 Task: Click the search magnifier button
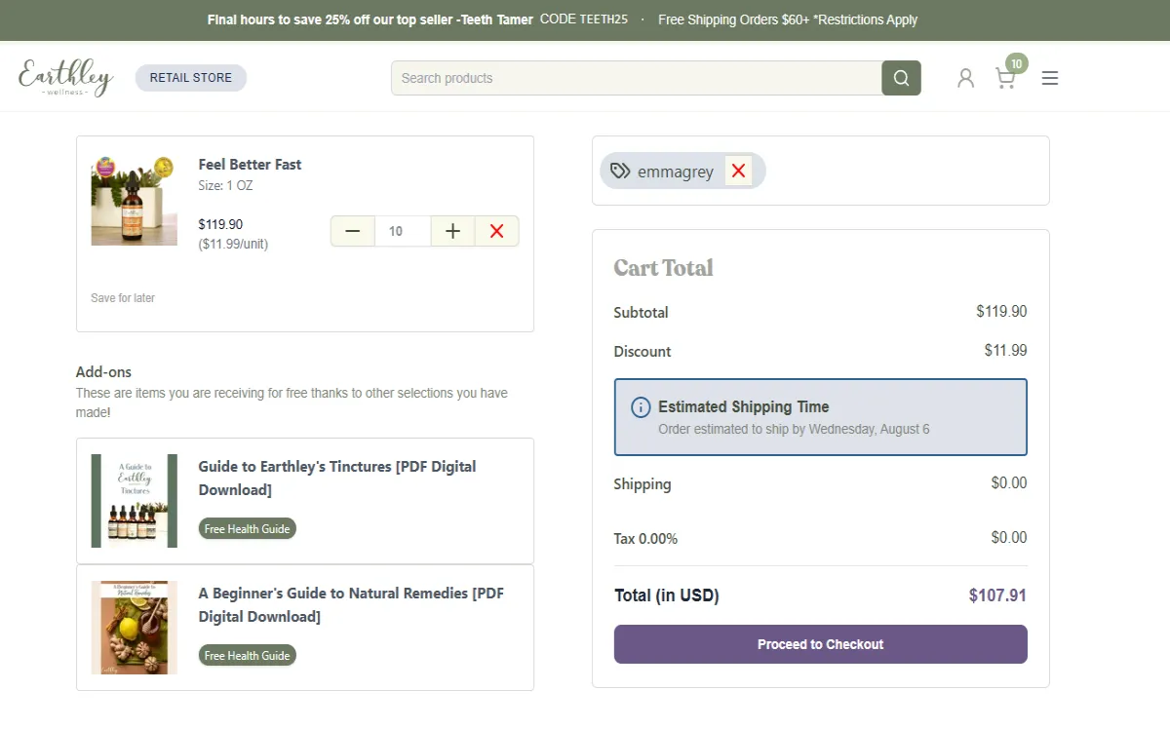(x=901, y=78)
